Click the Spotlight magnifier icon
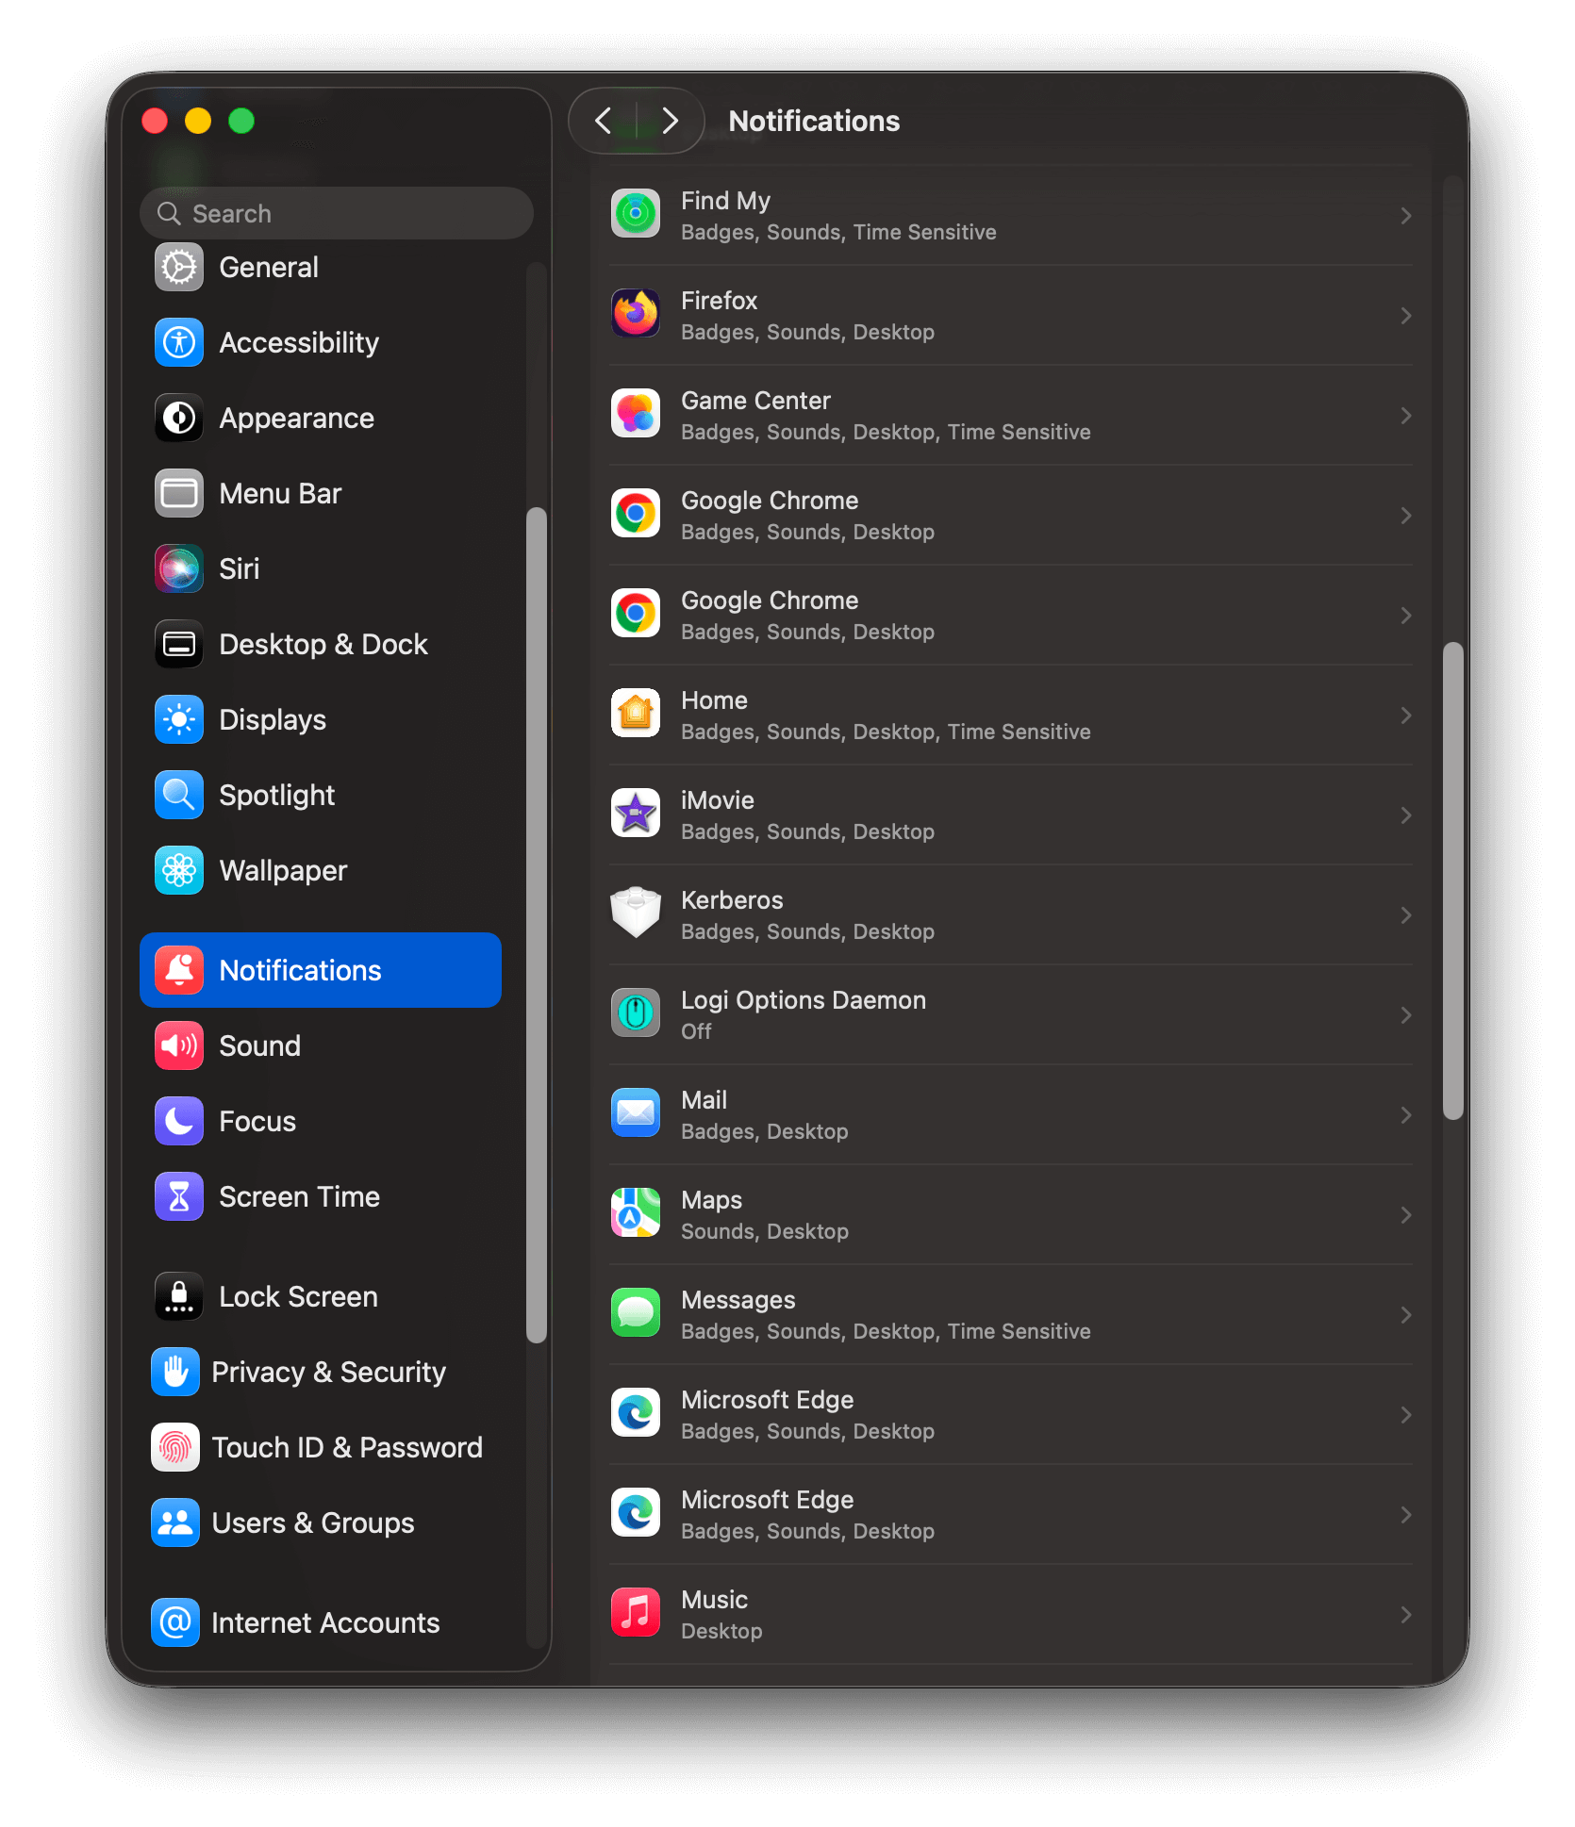 tap(178, 796)
